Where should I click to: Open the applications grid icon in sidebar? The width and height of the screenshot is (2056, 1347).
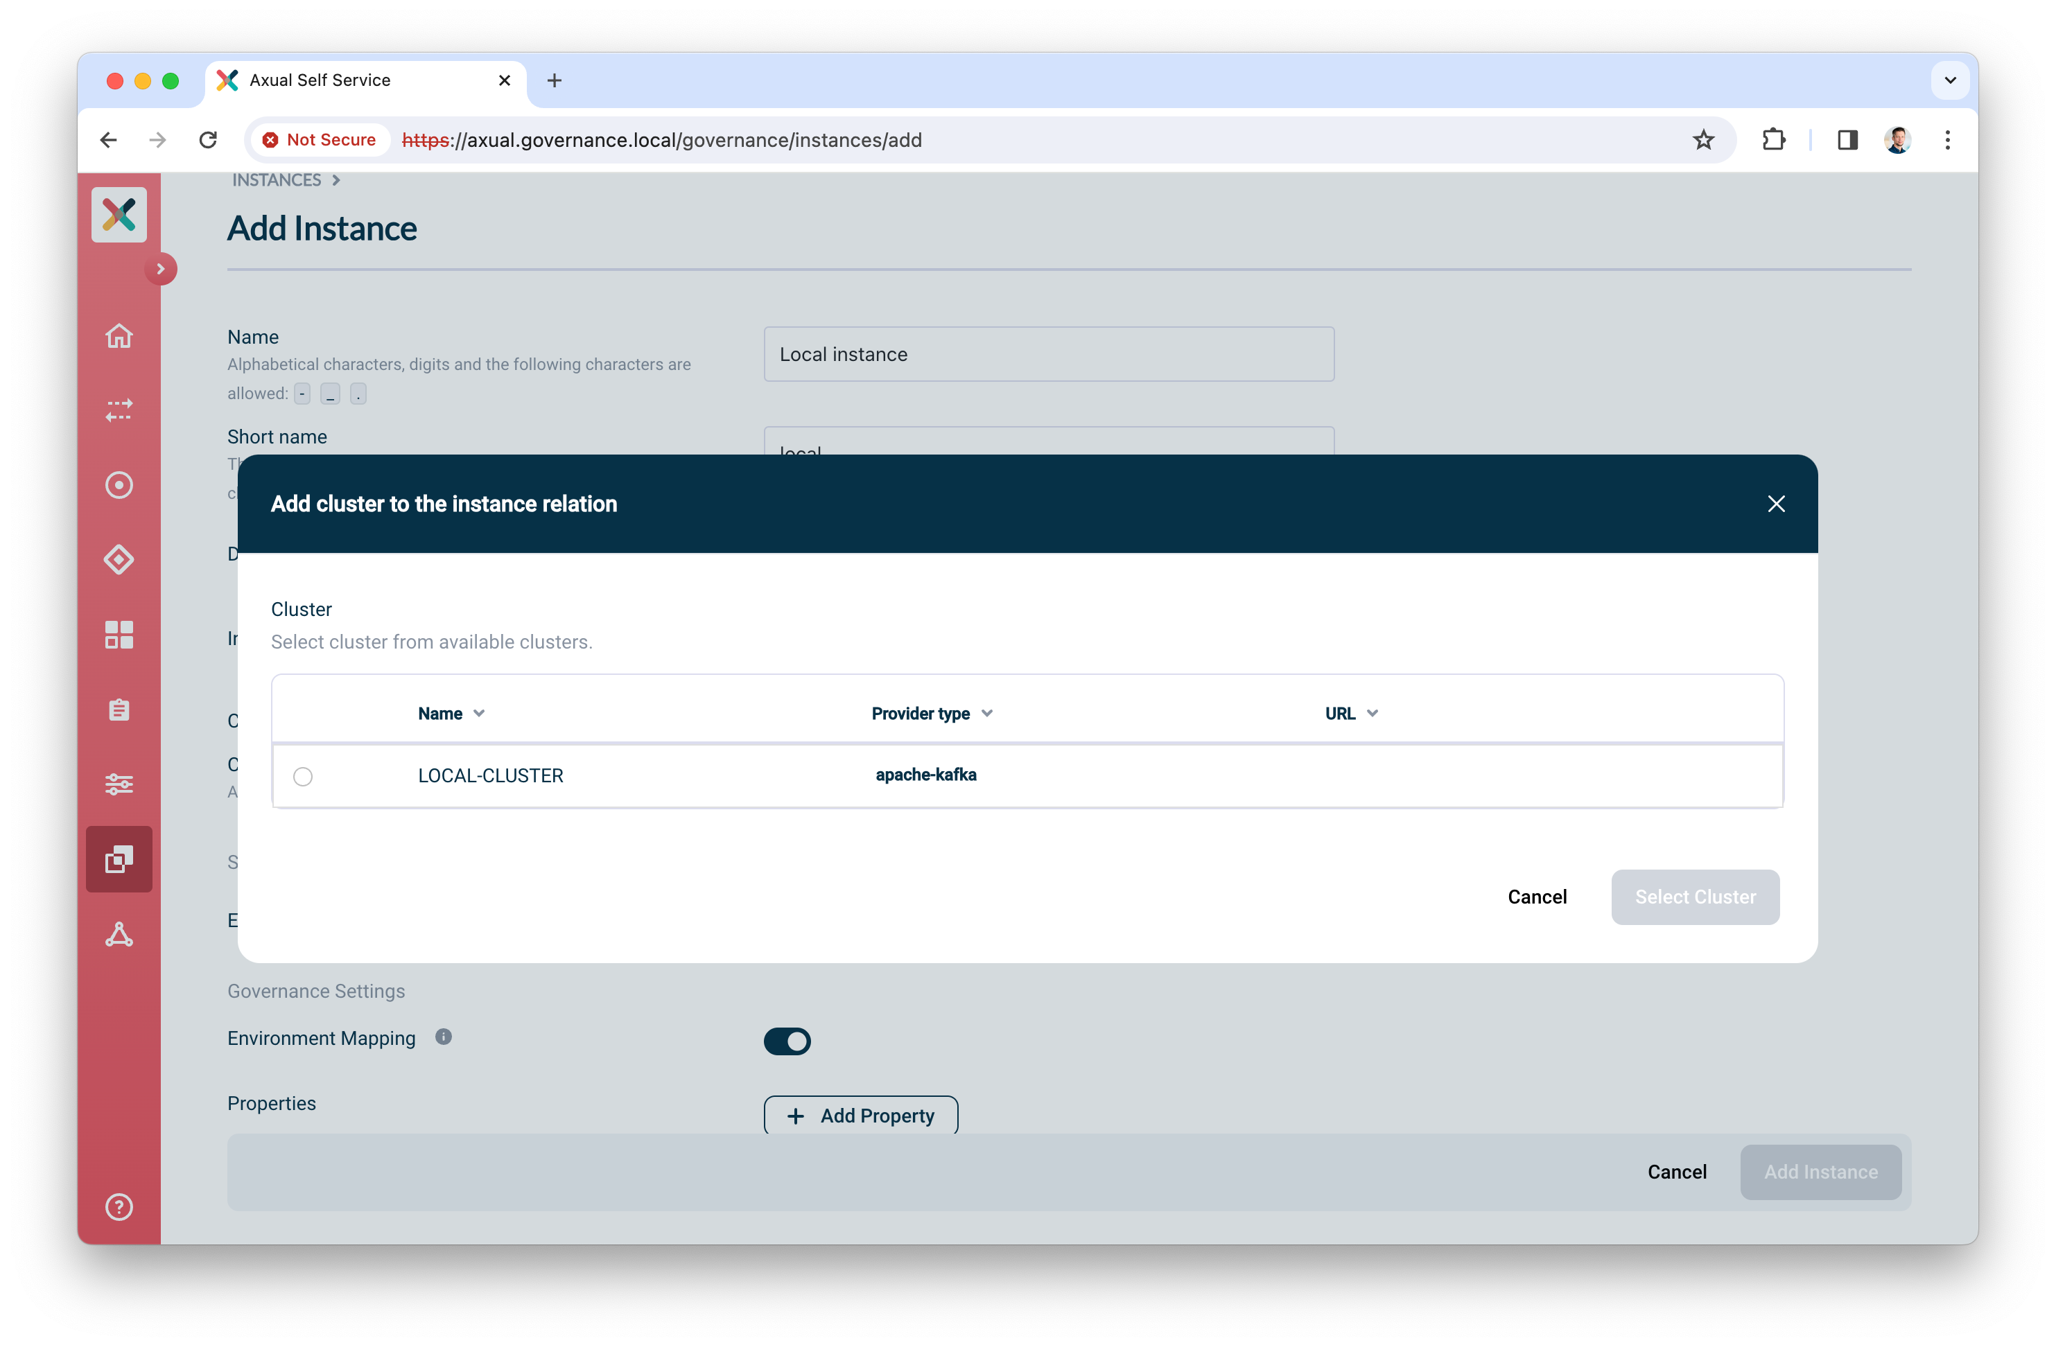click(x=119, y=635)
